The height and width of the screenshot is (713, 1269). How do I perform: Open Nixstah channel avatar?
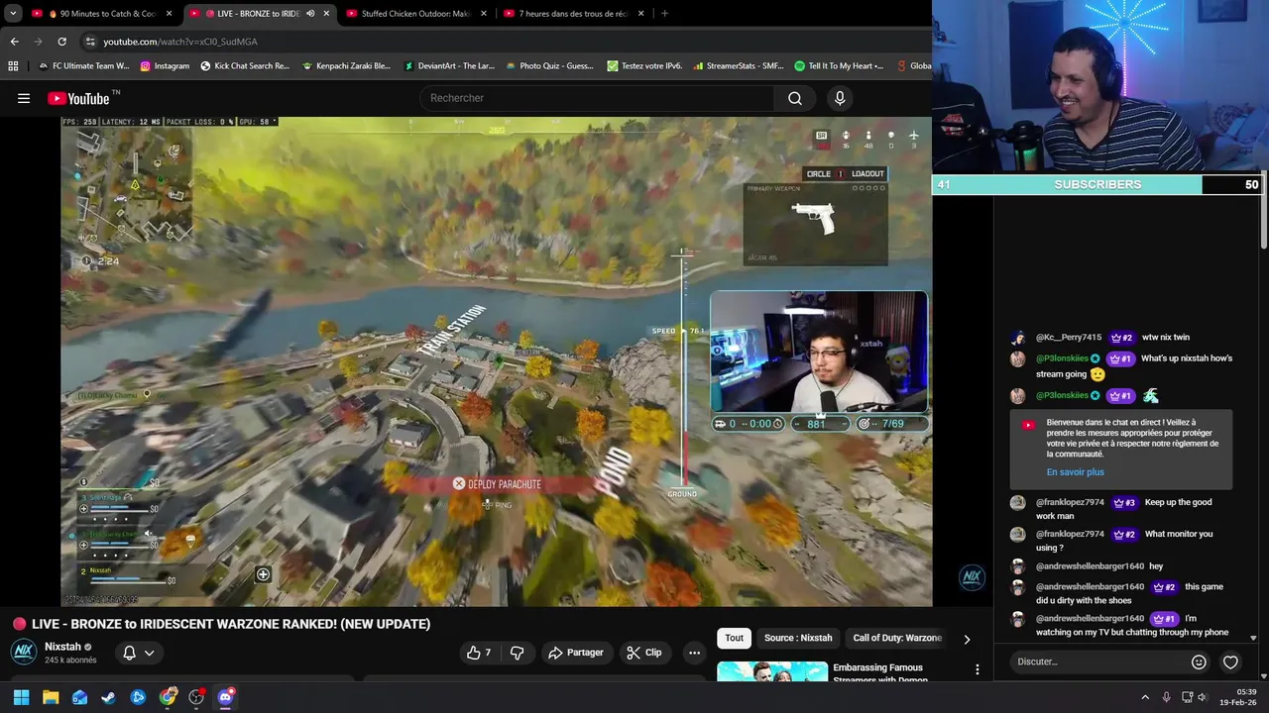24,652
